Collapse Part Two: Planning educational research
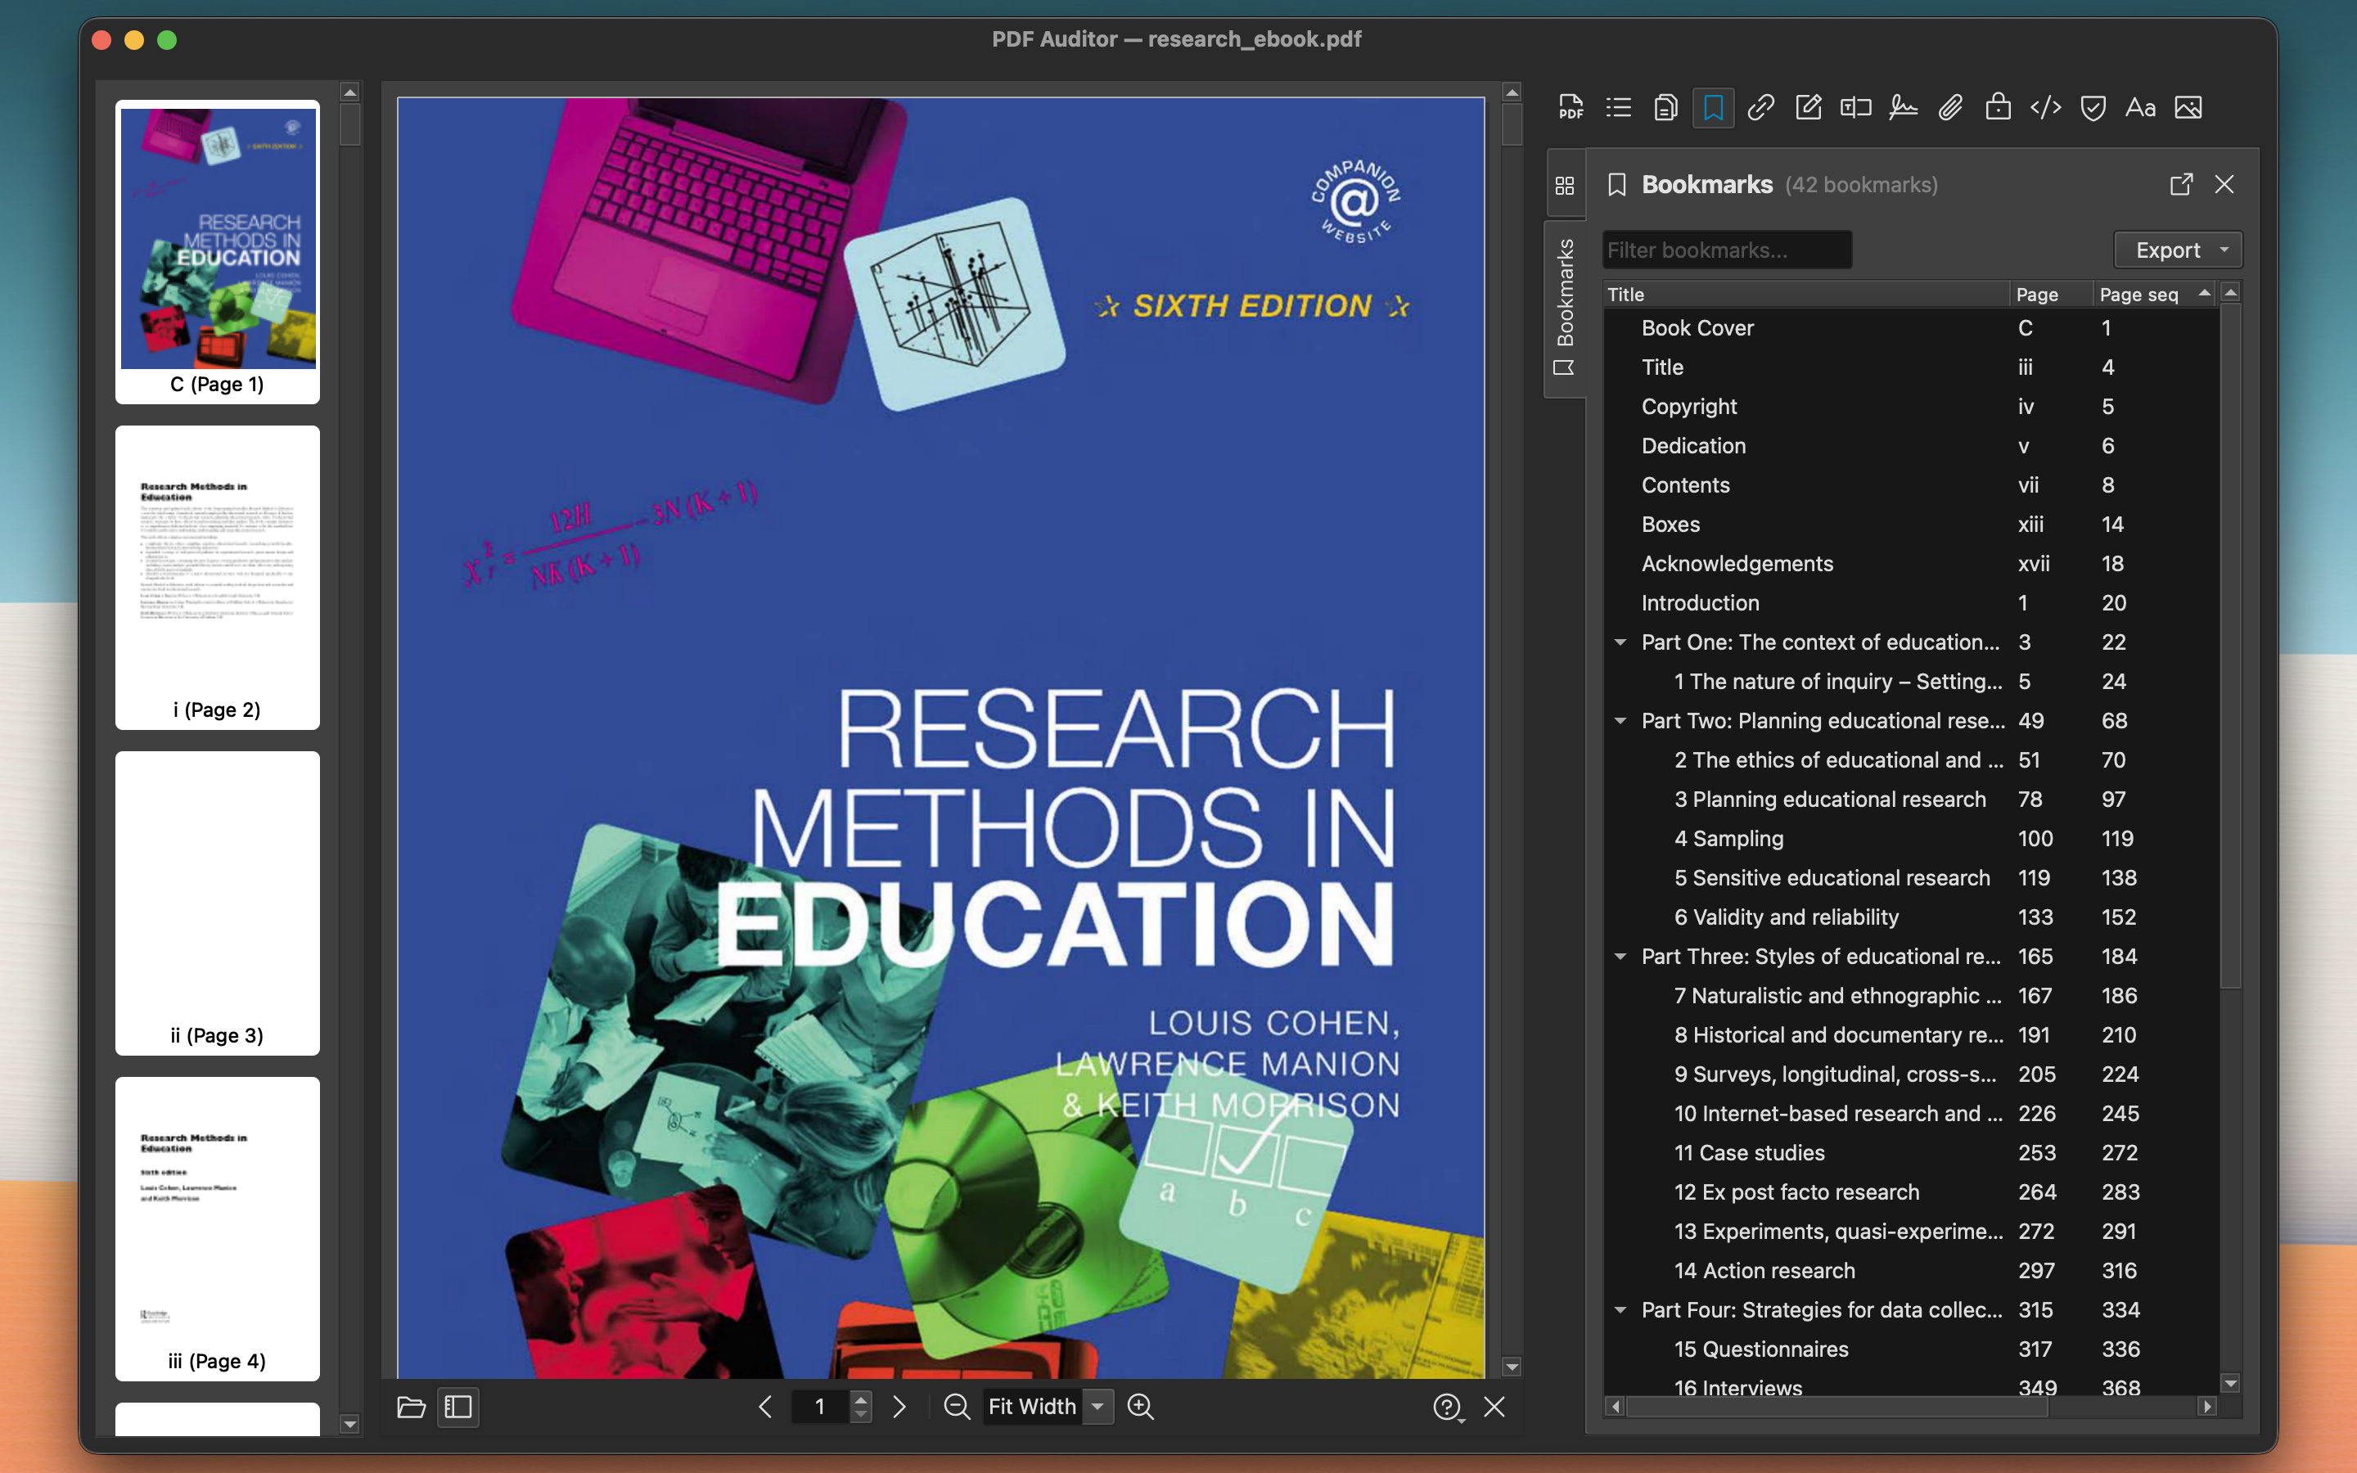The height and width of the screenshot is (1473, 2357). tap(1620, 721)
